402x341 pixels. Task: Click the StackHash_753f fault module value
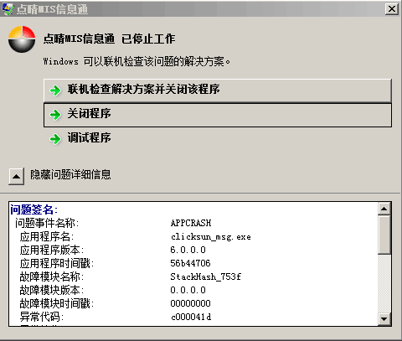coord(206,276)
